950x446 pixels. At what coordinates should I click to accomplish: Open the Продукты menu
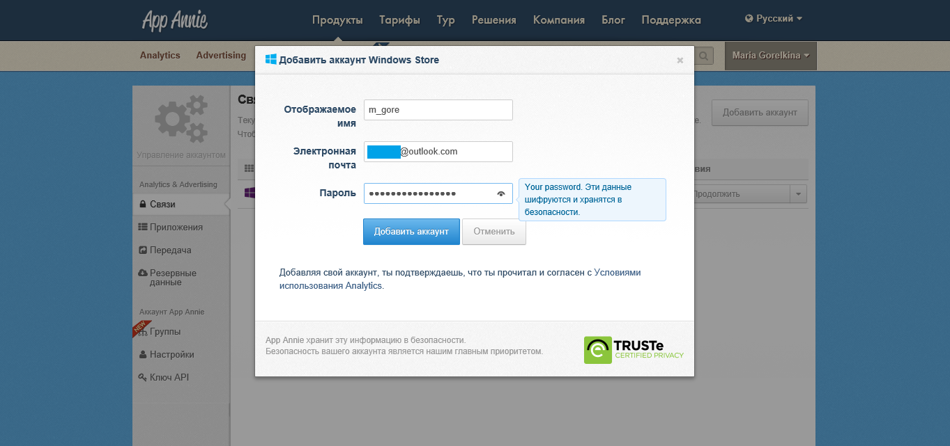(337, 20)
